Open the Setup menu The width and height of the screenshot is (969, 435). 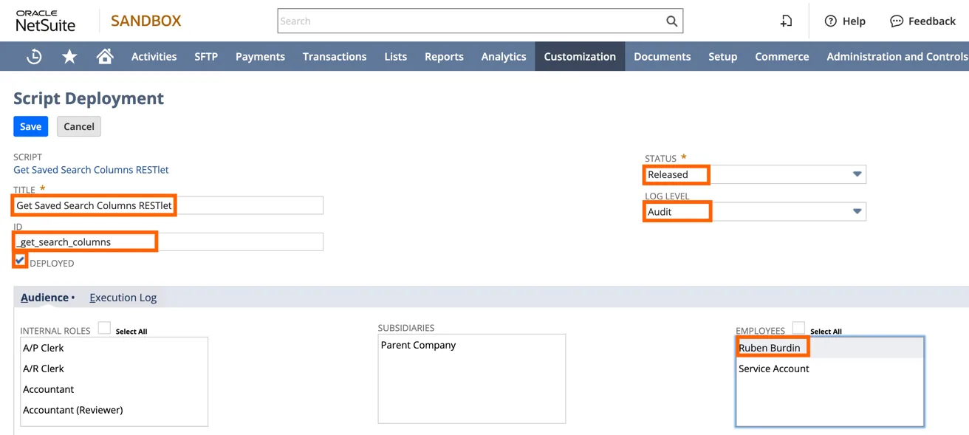click(x=723, y=56)
